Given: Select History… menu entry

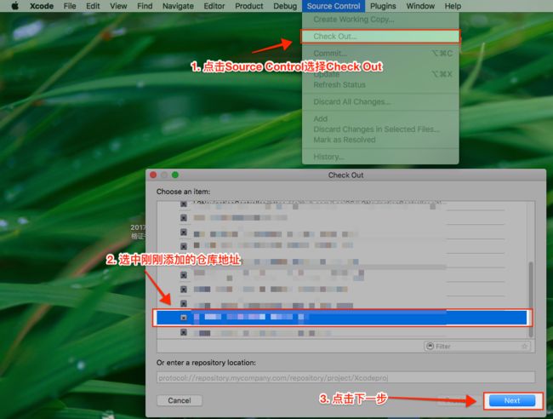Looking at the screenshot, I should 380,157.
